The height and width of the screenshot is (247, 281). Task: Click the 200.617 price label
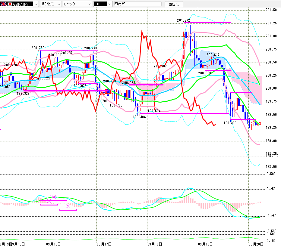213,55
